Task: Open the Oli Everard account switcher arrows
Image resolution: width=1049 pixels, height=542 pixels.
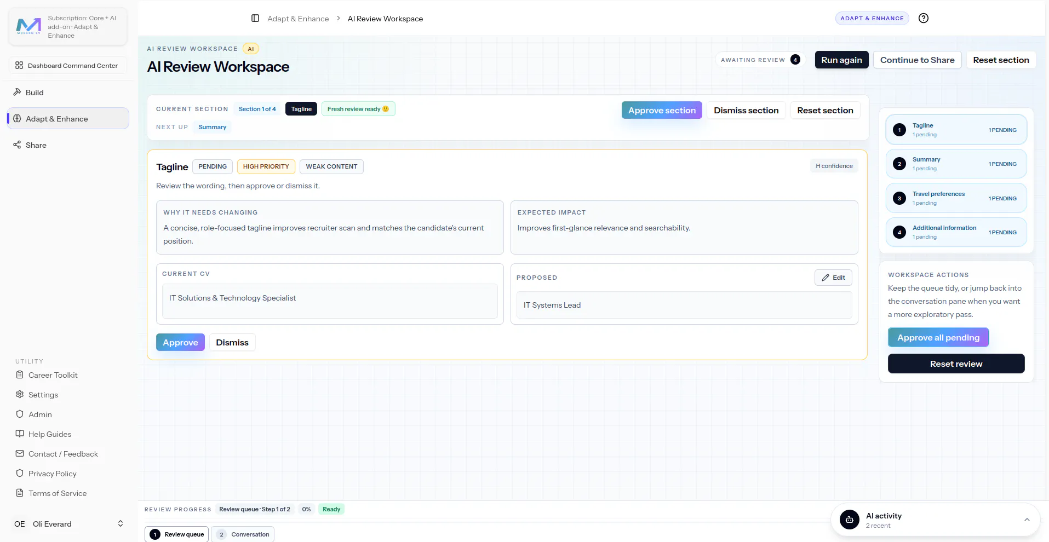Action: point(121,524)
